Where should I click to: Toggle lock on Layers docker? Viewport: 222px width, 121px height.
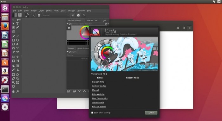point(69,52)
